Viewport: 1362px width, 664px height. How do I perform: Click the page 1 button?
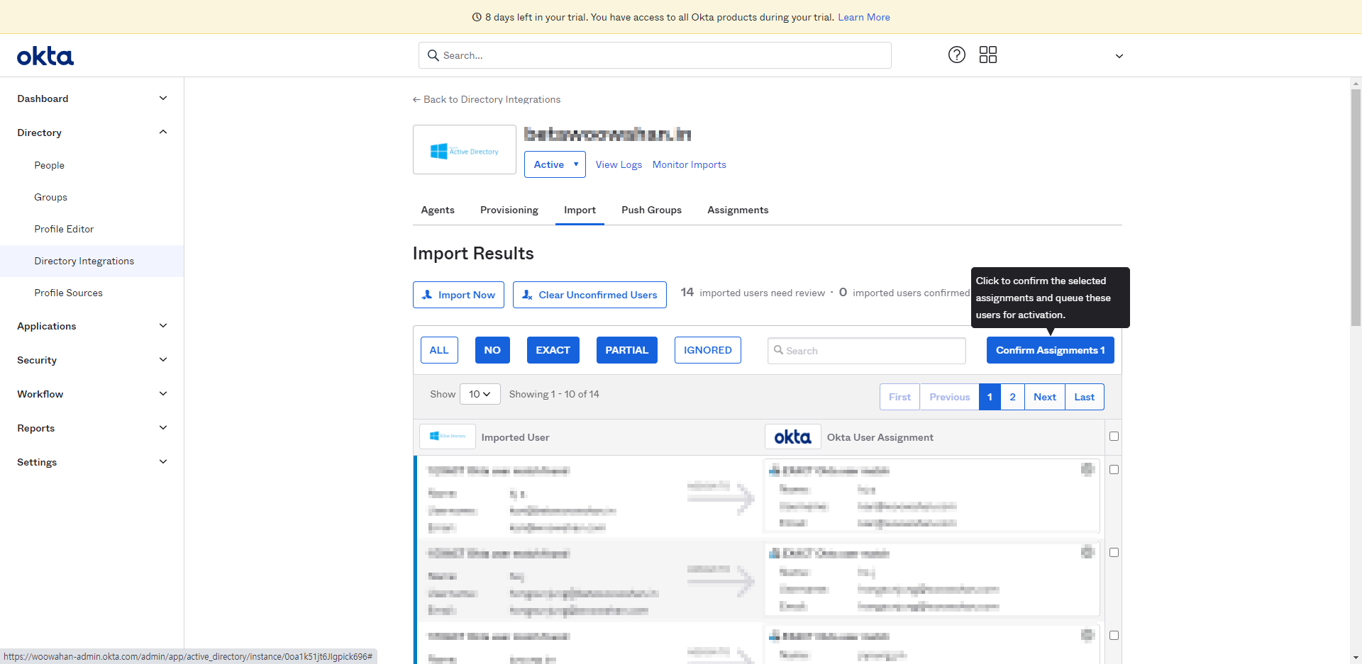click(990, 397)
